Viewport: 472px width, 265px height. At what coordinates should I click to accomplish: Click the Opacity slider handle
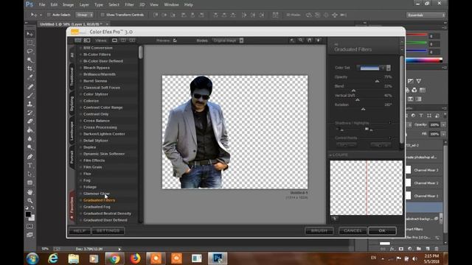[377, 81]
